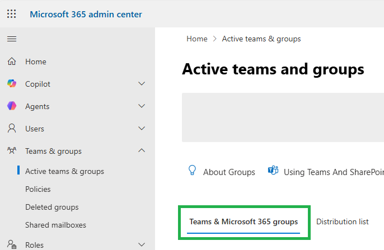Click the Users person icon
384x250 pixels.
12,129
